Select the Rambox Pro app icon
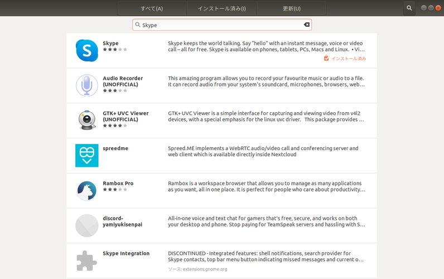 point(87,191)
